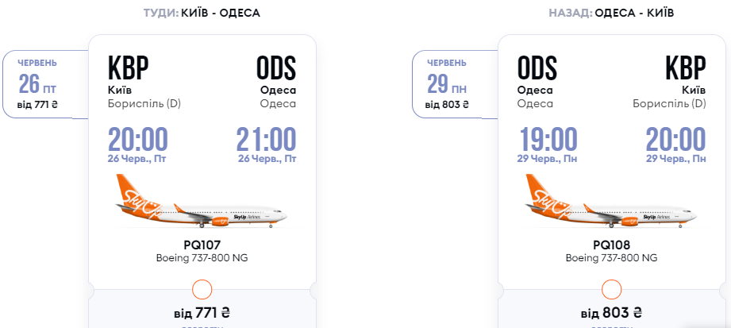
Task: Click the PQ107 flight number label
Action: click(202, 245)
